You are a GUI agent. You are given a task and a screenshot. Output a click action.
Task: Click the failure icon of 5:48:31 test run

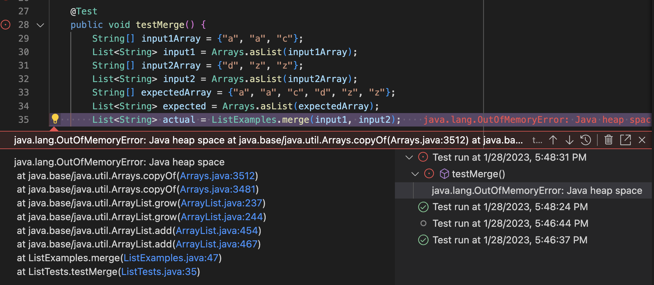click(x=423, y=157)
